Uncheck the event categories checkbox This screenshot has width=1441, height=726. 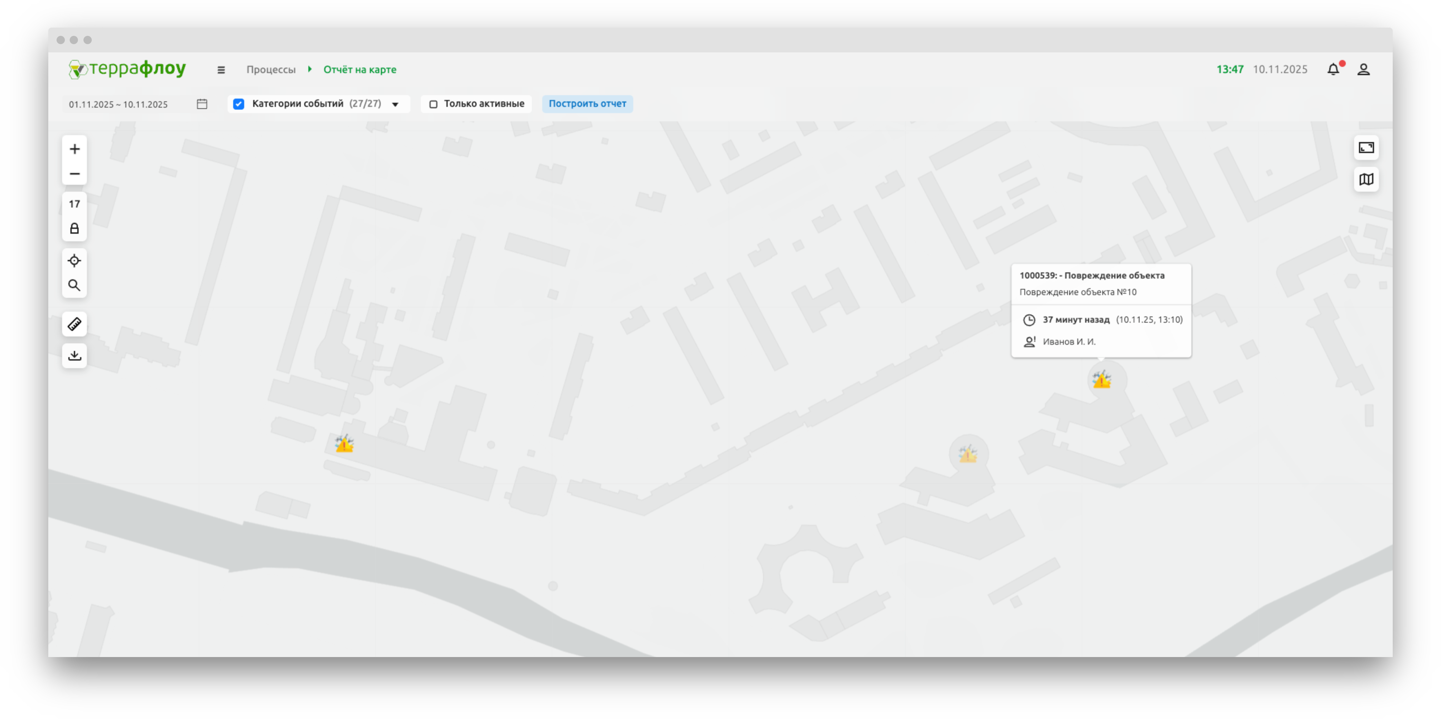pyautogui.click(x=239, y=104)
